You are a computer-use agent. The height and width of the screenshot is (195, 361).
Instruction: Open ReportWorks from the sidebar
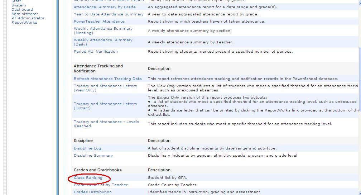[24, 23]
